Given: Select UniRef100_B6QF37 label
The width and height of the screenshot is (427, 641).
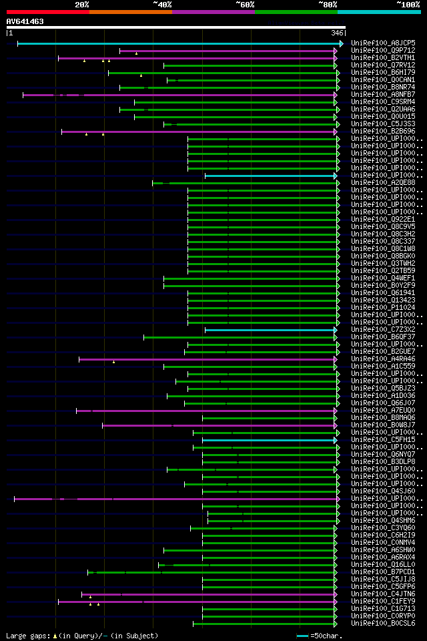Looking at the screenshot, I should click(383, 337).
